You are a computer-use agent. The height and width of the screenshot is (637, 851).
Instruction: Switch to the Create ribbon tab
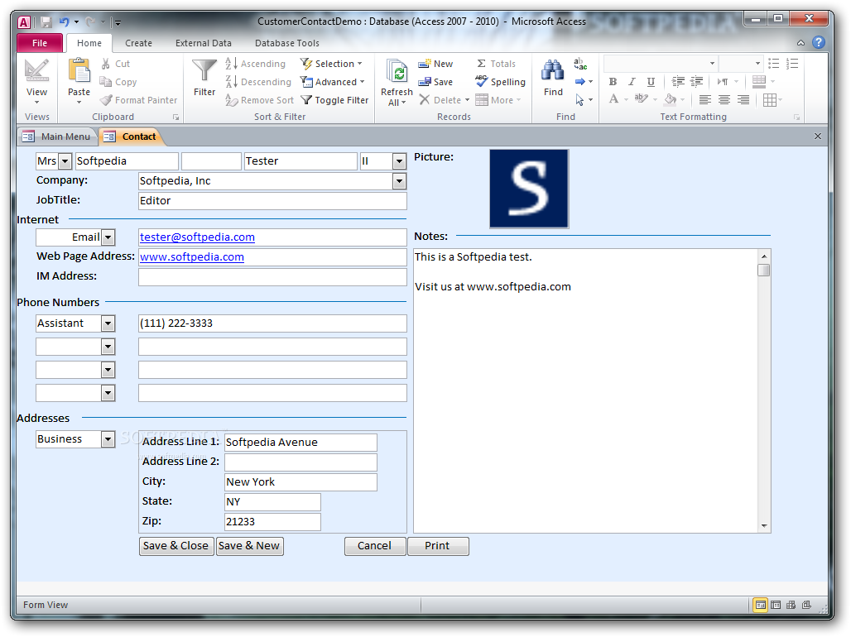(138, 43)
